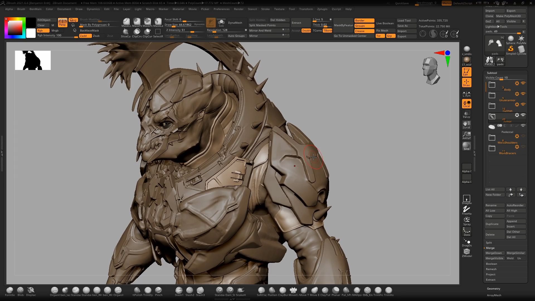Screen dimensions: 535x301
Task: Open the Zplugin menu
Action: click(x=322, y=9)
